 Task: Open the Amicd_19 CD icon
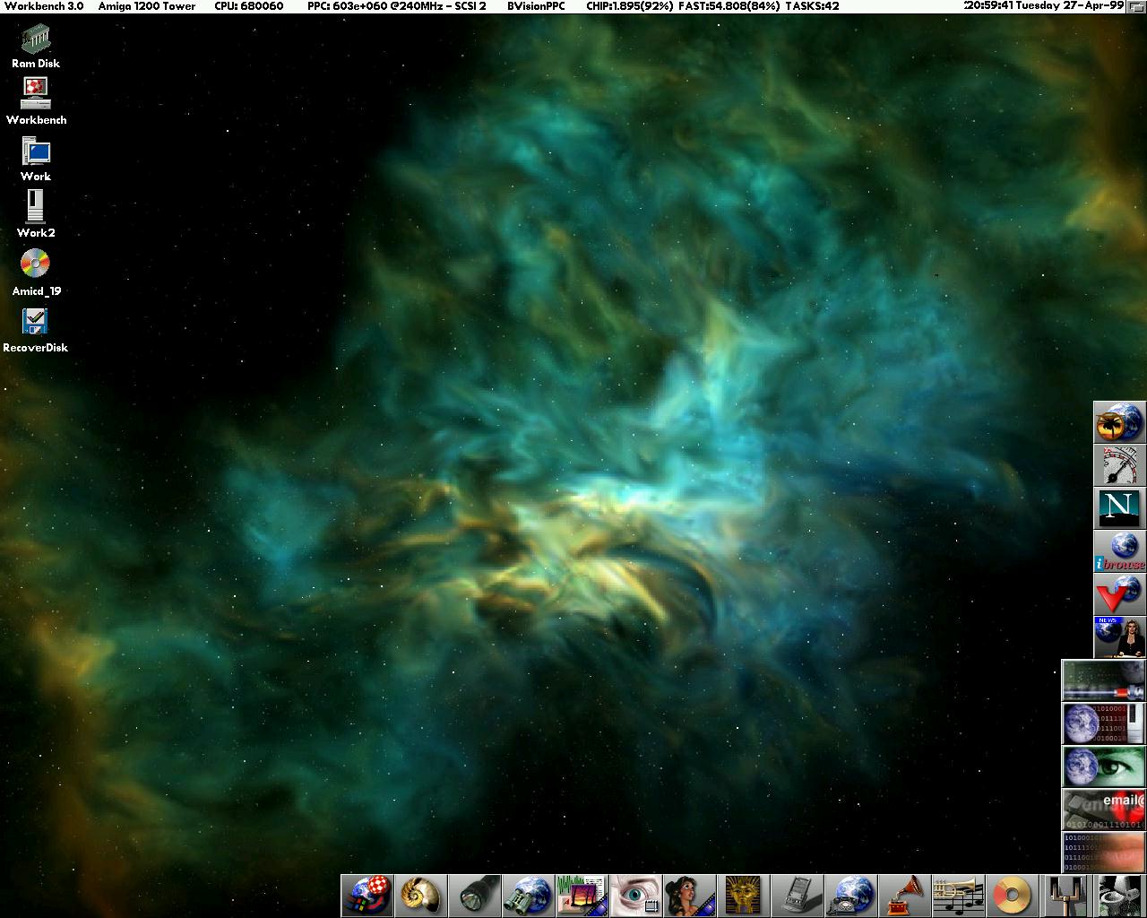36,264
